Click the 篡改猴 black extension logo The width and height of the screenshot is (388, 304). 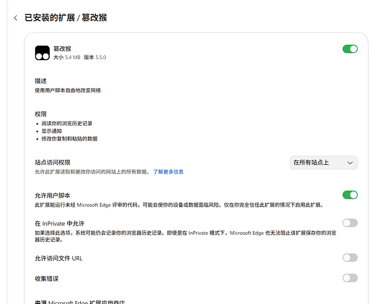[43, 53]
